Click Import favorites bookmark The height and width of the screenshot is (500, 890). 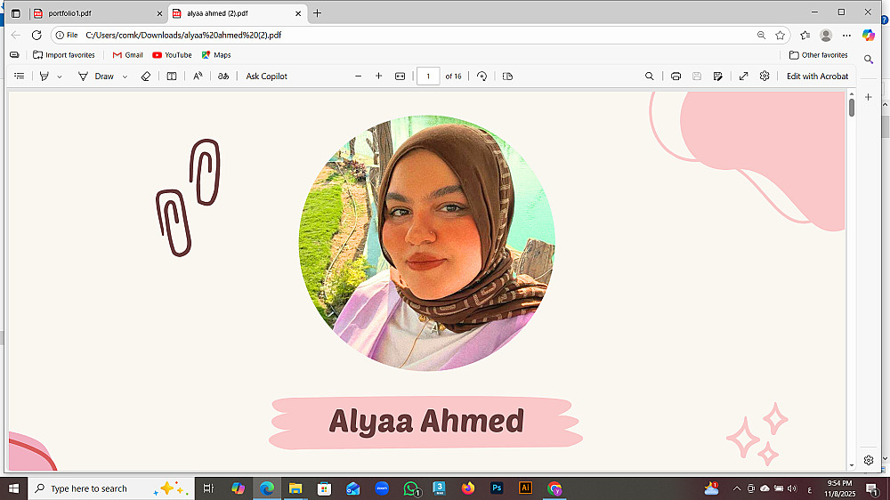click(63, 55)
